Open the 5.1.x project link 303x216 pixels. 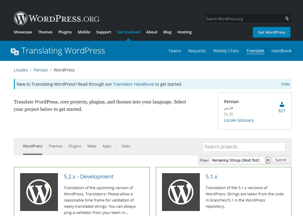tap(211, 177)
